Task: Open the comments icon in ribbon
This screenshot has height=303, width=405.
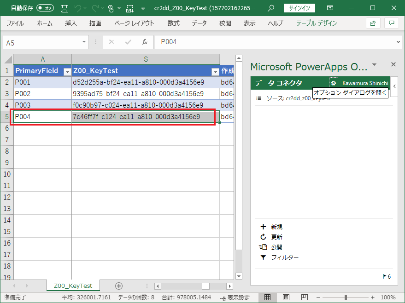Action: pyautogui.click(x=392, y=23)
